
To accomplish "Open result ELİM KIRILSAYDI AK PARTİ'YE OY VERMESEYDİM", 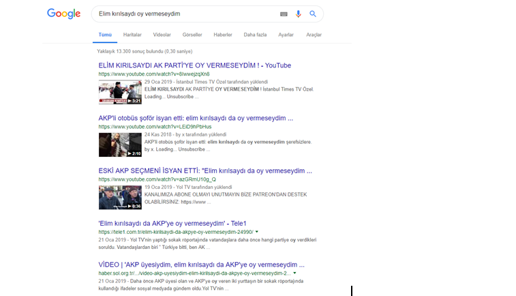I will click(195, 65).
